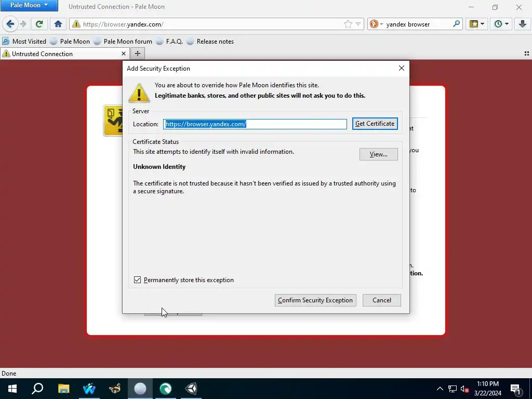
Task: Open the notification center icon
Action: [516, 389]
